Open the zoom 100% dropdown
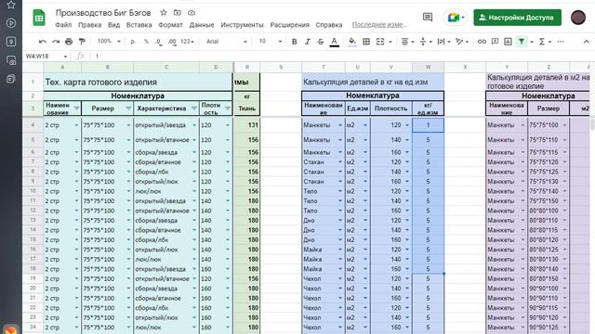This screenshot has width=595, height=334. (109, 41)
